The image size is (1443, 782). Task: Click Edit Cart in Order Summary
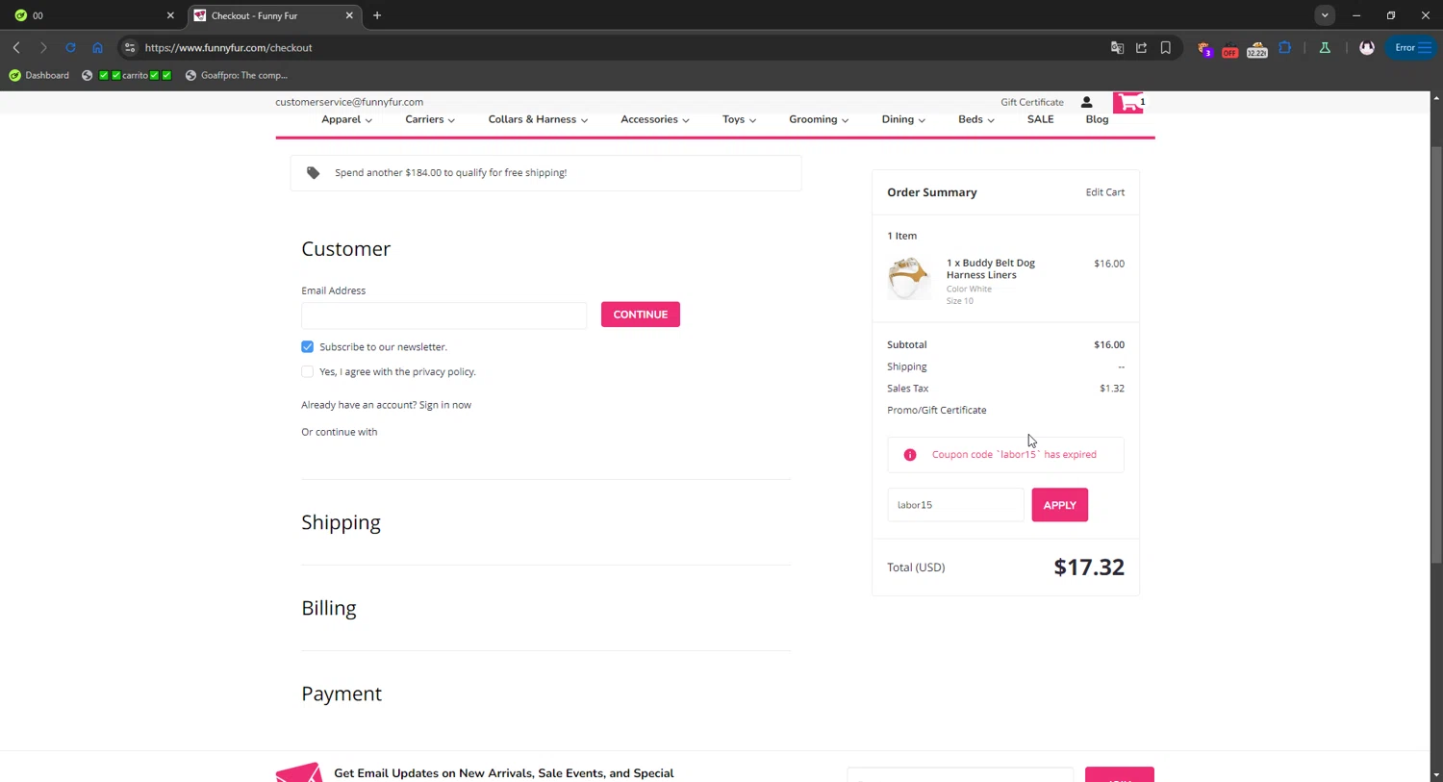point(1104,192)
